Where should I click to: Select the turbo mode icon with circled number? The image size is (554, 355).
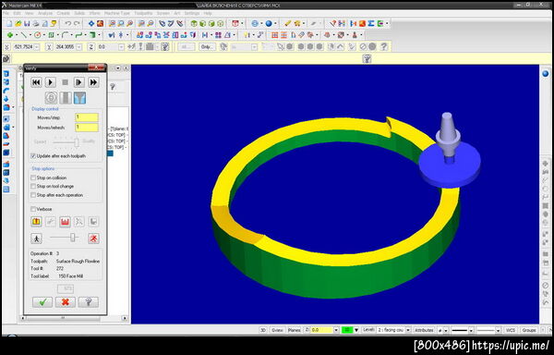(x=51, y=98)
